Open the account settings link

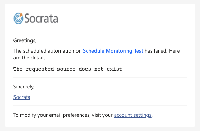133,115
